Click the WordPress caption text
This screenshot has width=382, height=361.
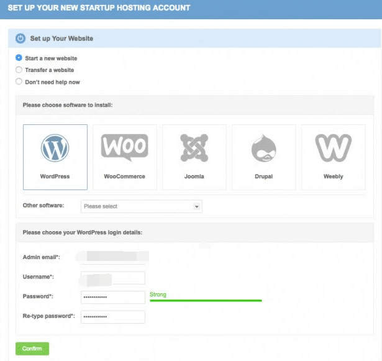(x=55, y=176)
